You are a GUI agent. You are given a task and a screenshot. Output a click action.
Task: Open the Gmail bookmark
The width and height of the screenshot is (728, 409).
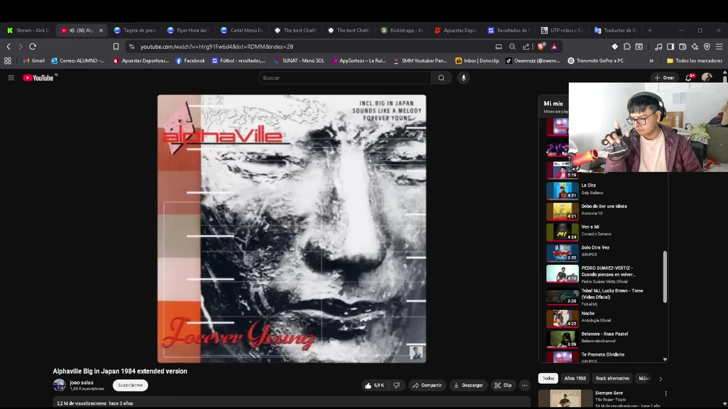[34, 61]
